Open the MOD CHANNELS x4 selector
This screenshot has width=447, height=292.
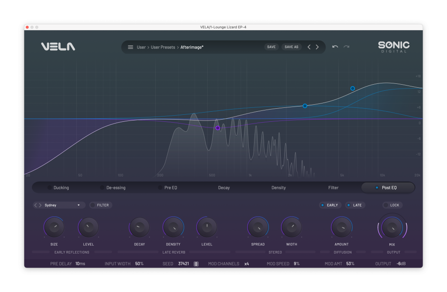[247, 264]
